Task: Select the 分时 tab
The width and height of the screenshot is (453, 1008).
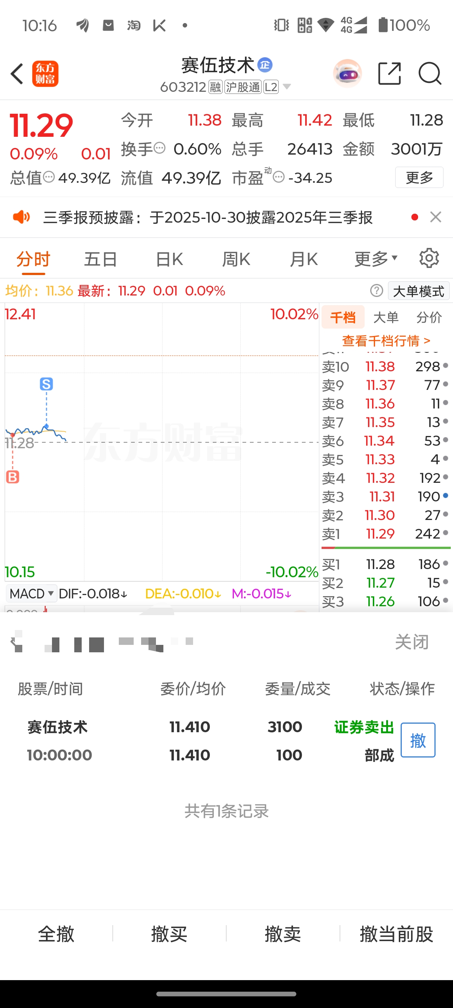Action: point(34,259)
